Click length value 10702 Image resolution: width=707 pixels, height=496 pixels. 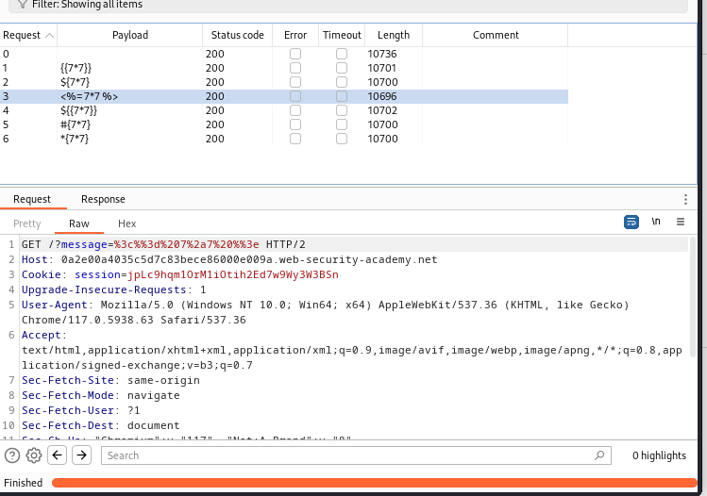tap(382, 110)
